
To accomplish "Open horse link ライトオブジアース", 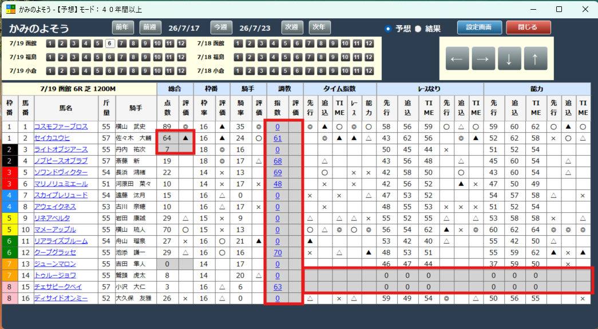I will tap(61, 149).
